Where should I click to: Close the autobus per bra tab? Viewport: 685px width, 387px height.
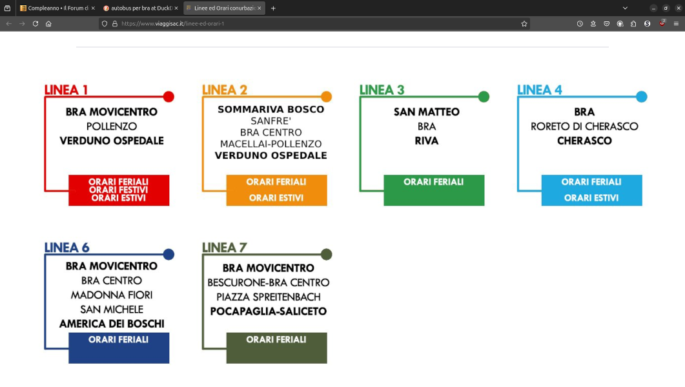(x=176, y=8)
